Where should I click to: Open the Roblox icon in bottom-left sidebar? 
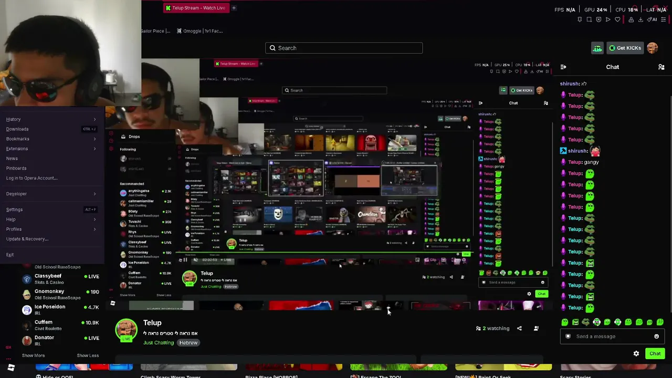click(x=11, y=367)
